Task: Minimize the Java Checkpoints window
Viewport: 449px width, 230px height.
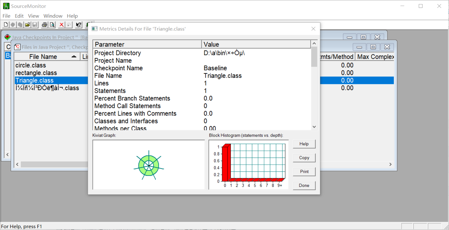Action: tap(349, 37)
